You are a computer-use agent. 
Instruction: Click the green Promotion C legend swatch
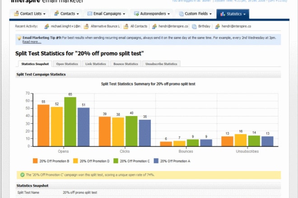point(116,161)
